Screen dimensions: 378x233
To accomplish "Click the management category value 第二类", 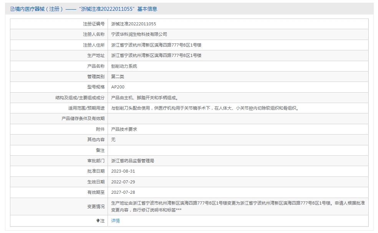I will (118, 77).
